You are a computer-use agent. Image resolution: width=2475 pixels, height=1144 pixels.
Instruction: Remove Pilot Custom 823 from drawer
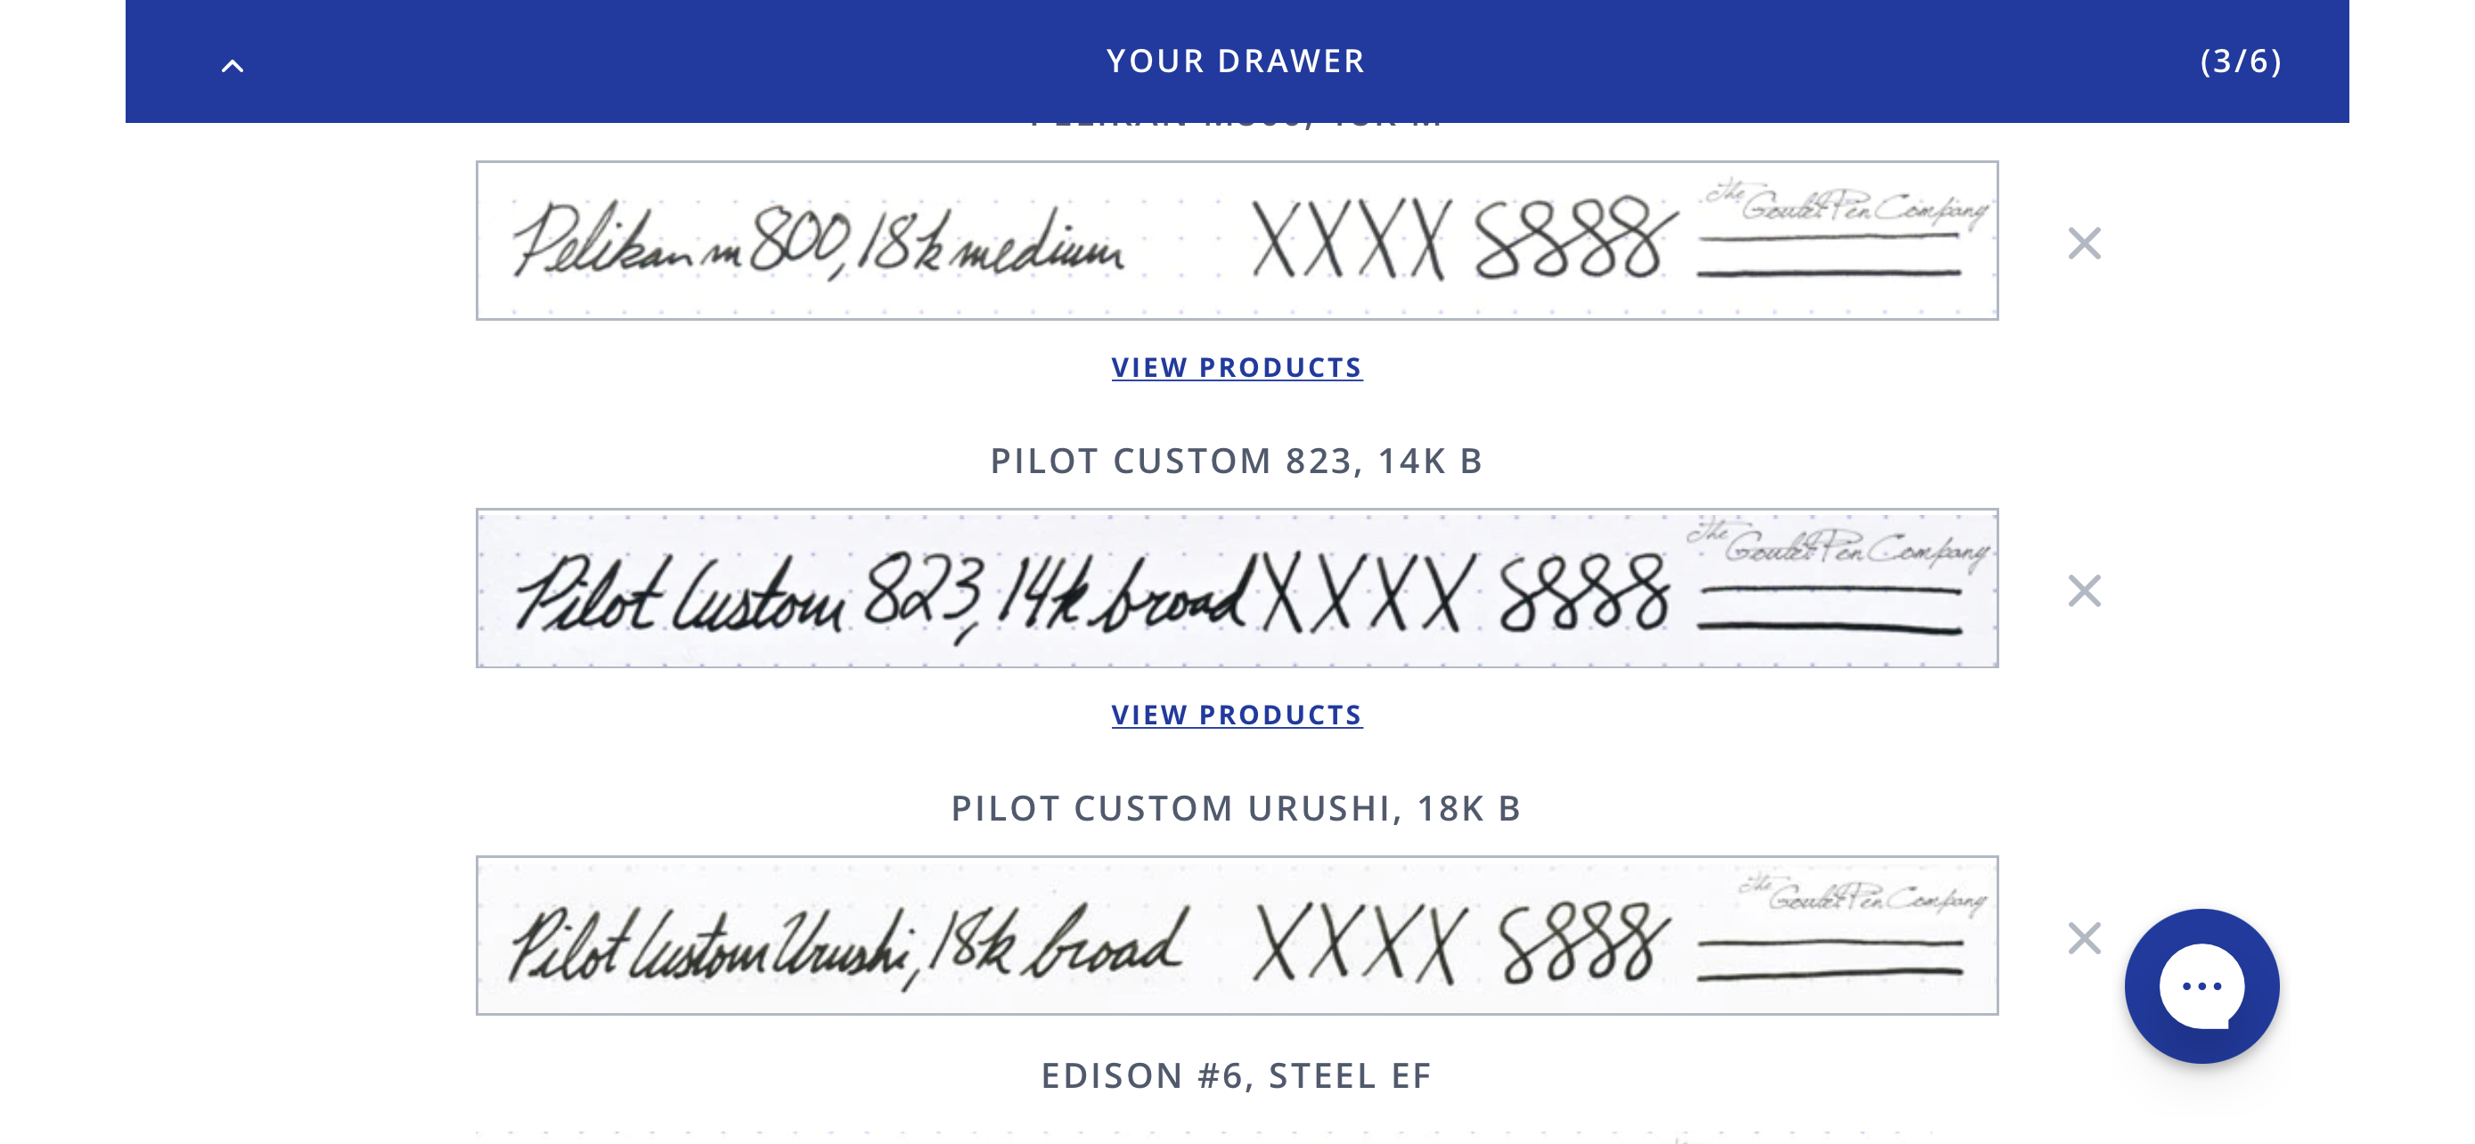click(2083, 591)
